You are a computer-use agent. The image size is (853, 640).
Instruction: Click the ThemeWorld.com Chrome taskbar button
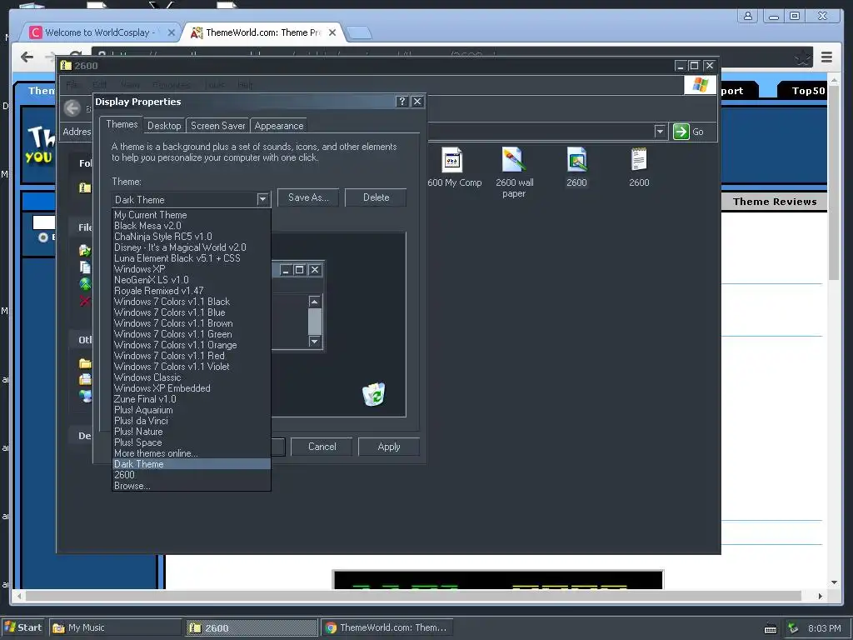point(387,627)
